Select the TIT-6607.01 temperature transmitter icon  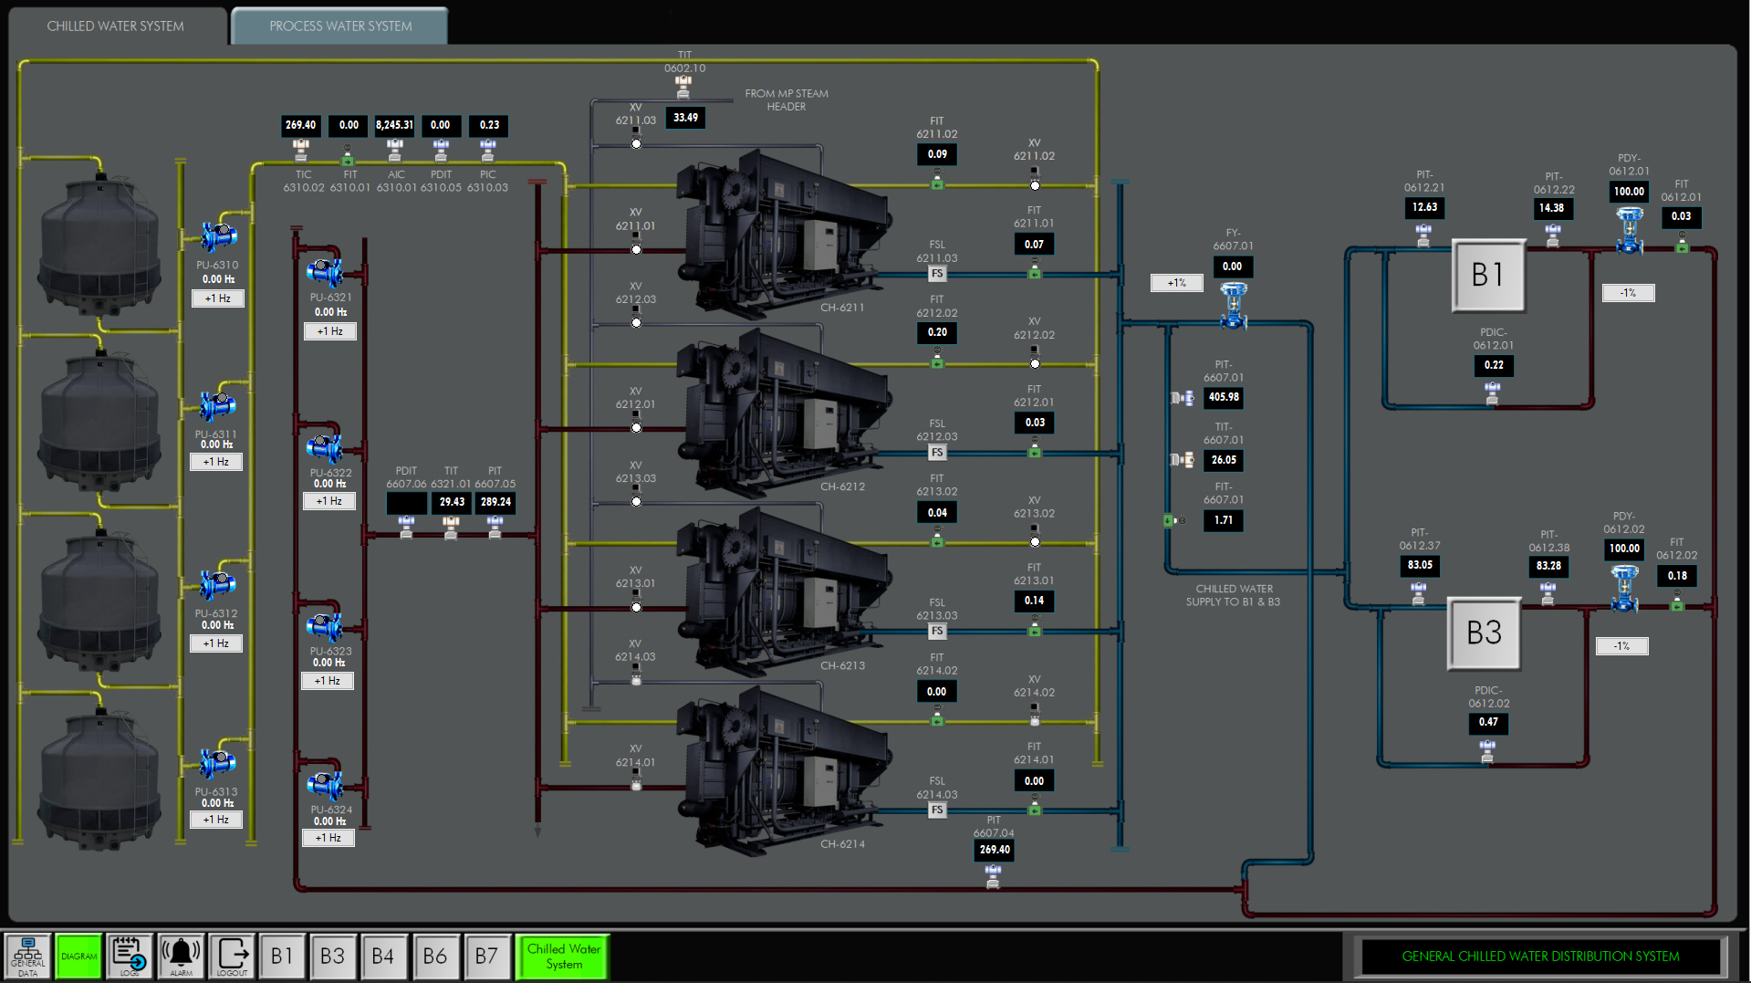(x=1183, y=460)
